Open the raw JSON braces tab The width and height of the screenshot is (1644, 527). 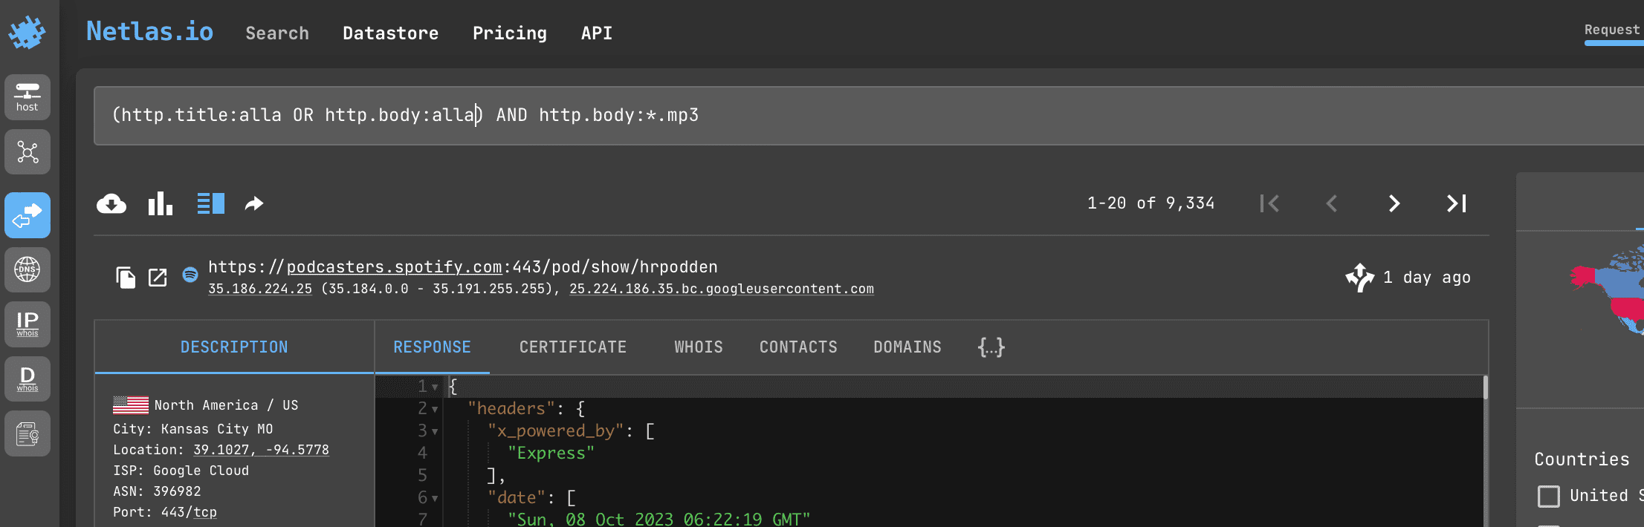[x=991, y=347]
